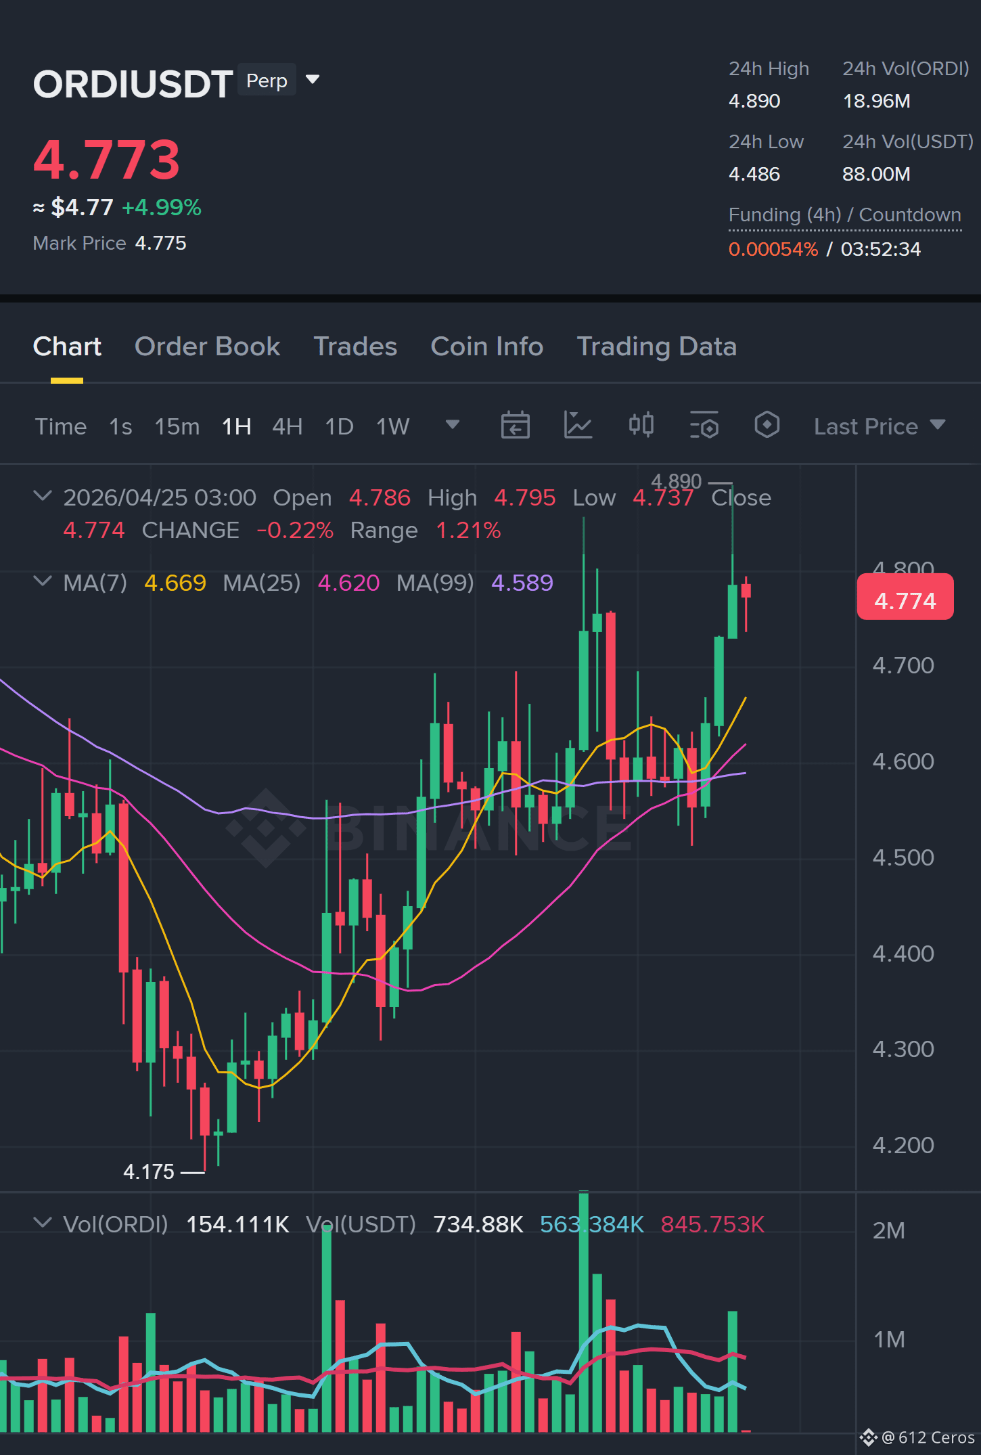981x1455 pixels.
Task: Open the more intervals dropdown arrow
Action: click(x=453, y=425)
